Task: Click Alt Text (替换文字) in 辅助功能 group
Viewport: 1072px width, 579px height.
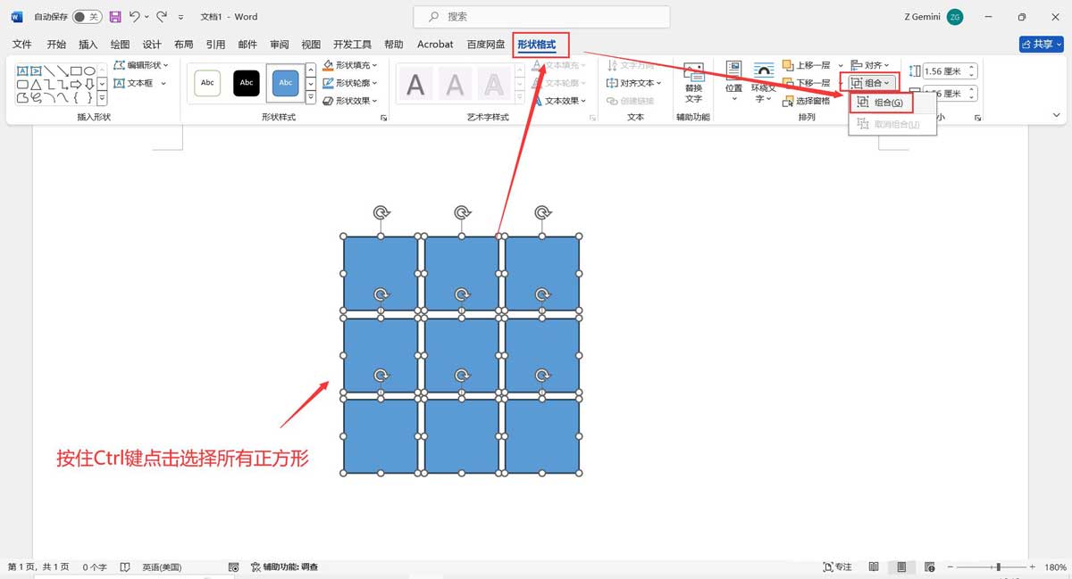Action: point(693,80)
